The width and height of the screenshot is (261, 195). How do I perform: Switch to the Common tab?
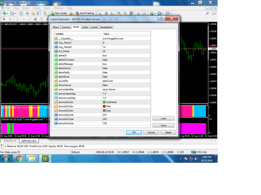tap(66, 27)
